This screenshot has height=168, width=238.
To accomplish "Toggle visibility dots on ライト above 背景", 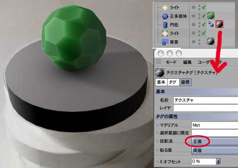I will [x=199, y=33].
